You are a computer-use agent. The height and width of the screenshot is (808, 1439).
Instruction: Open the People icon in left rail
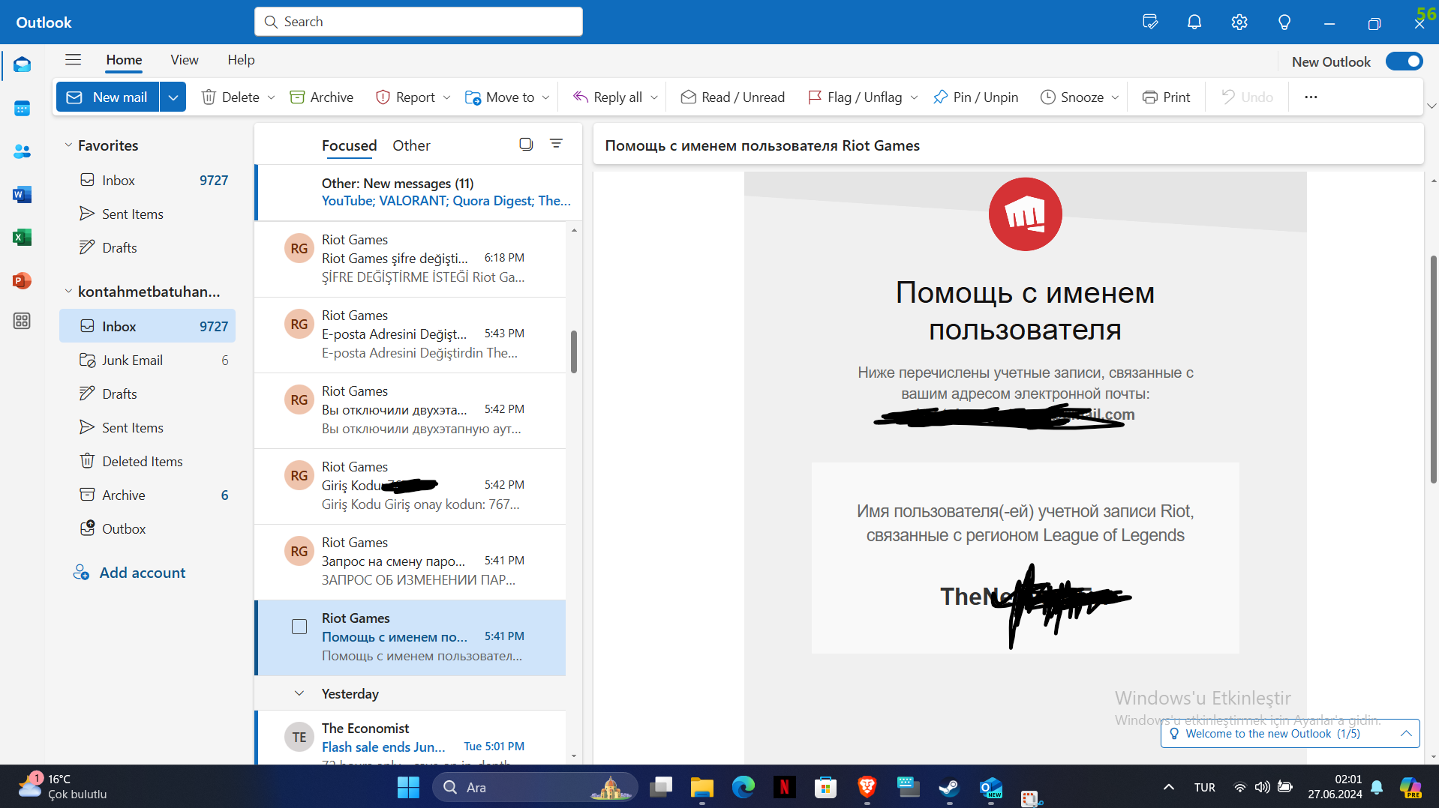click(x=22, y=151)
